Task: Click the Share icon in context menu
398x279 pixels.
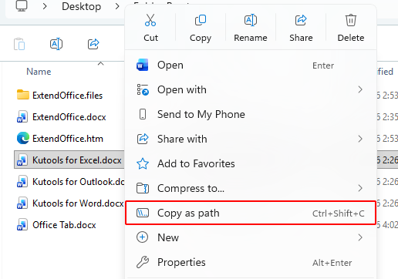Action: [301, 20]
